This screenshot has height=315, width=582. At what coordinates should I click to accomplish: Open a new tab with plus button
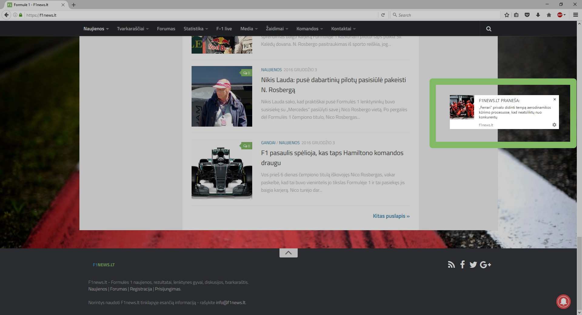click(x=74, y=5)
